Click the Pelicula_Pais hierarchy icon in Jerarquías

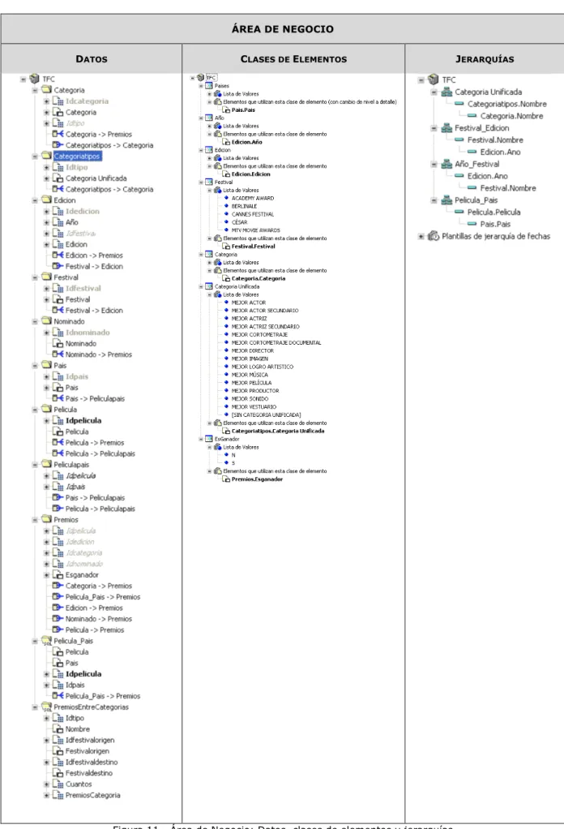(x=446, y=200)
